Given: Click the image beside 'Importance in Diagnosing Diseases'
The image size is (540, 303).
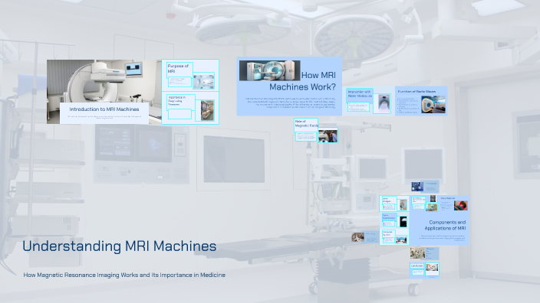Looking at the screenshot, I should 207,110.
